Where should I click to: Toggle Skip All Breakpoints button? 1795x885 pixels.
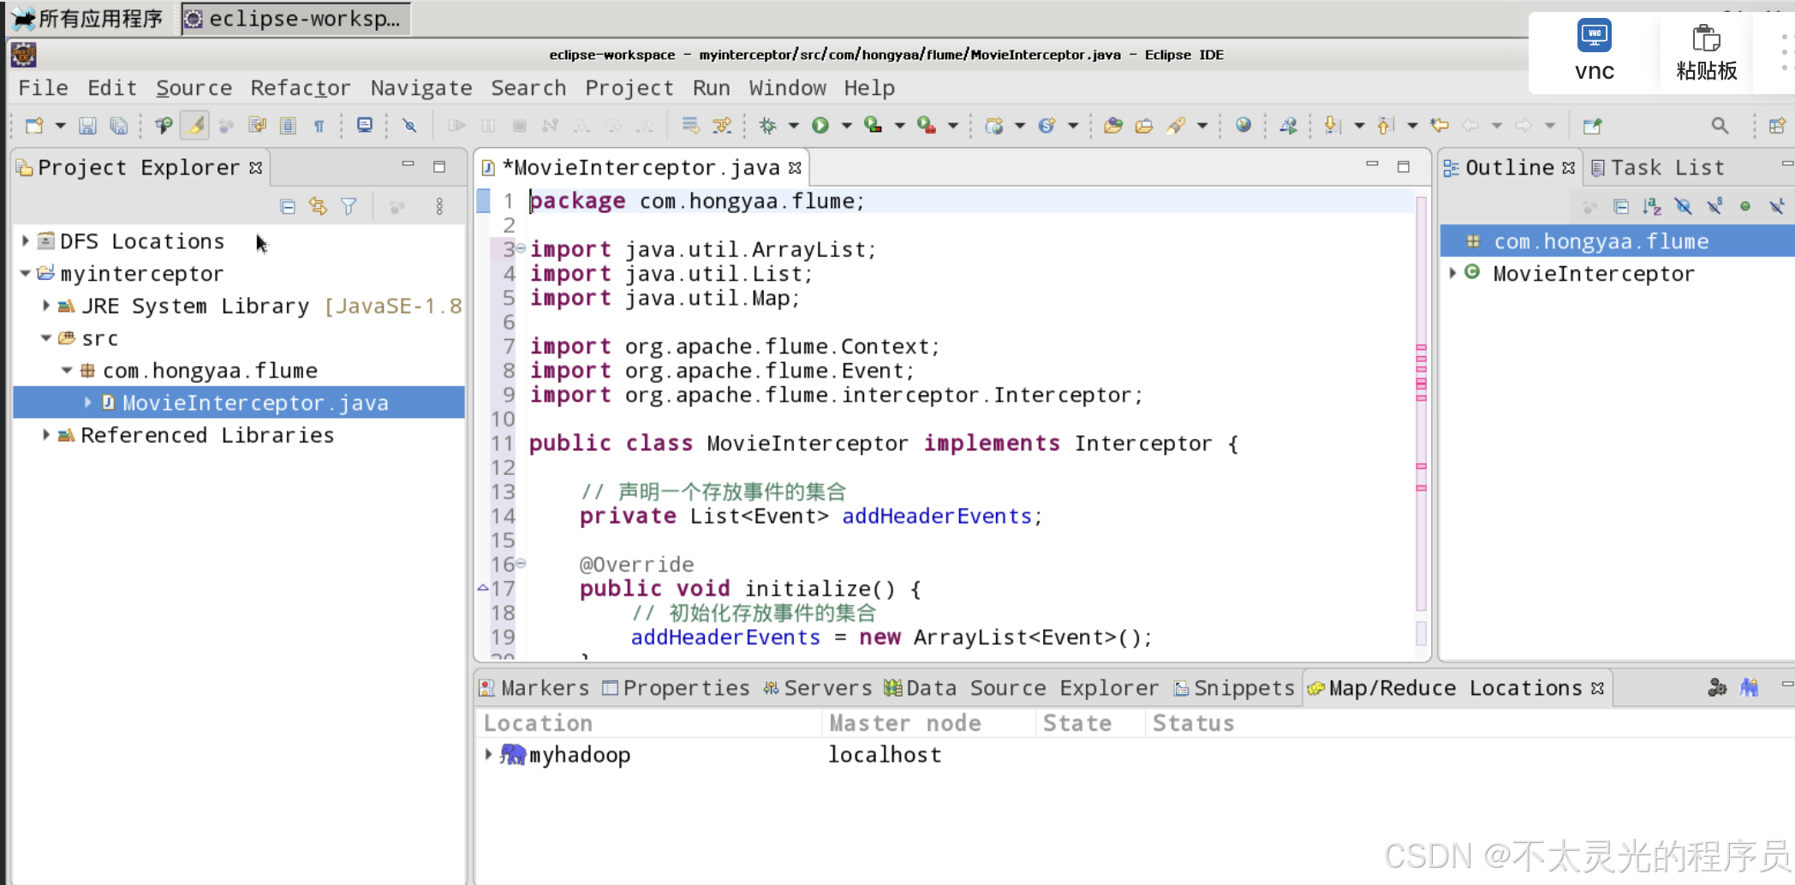(409, 126)
